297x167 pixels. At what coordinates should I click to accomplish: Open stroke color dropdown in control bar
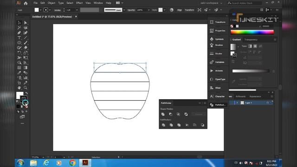(50, 10)
